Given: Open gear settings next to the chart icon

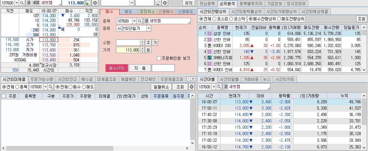Looking at the screenshot, I should (x=95, y=3).
